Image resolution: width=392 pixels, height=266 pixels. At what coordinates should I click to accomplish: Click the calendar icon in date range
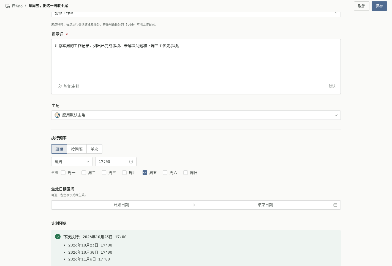[335, 205]
